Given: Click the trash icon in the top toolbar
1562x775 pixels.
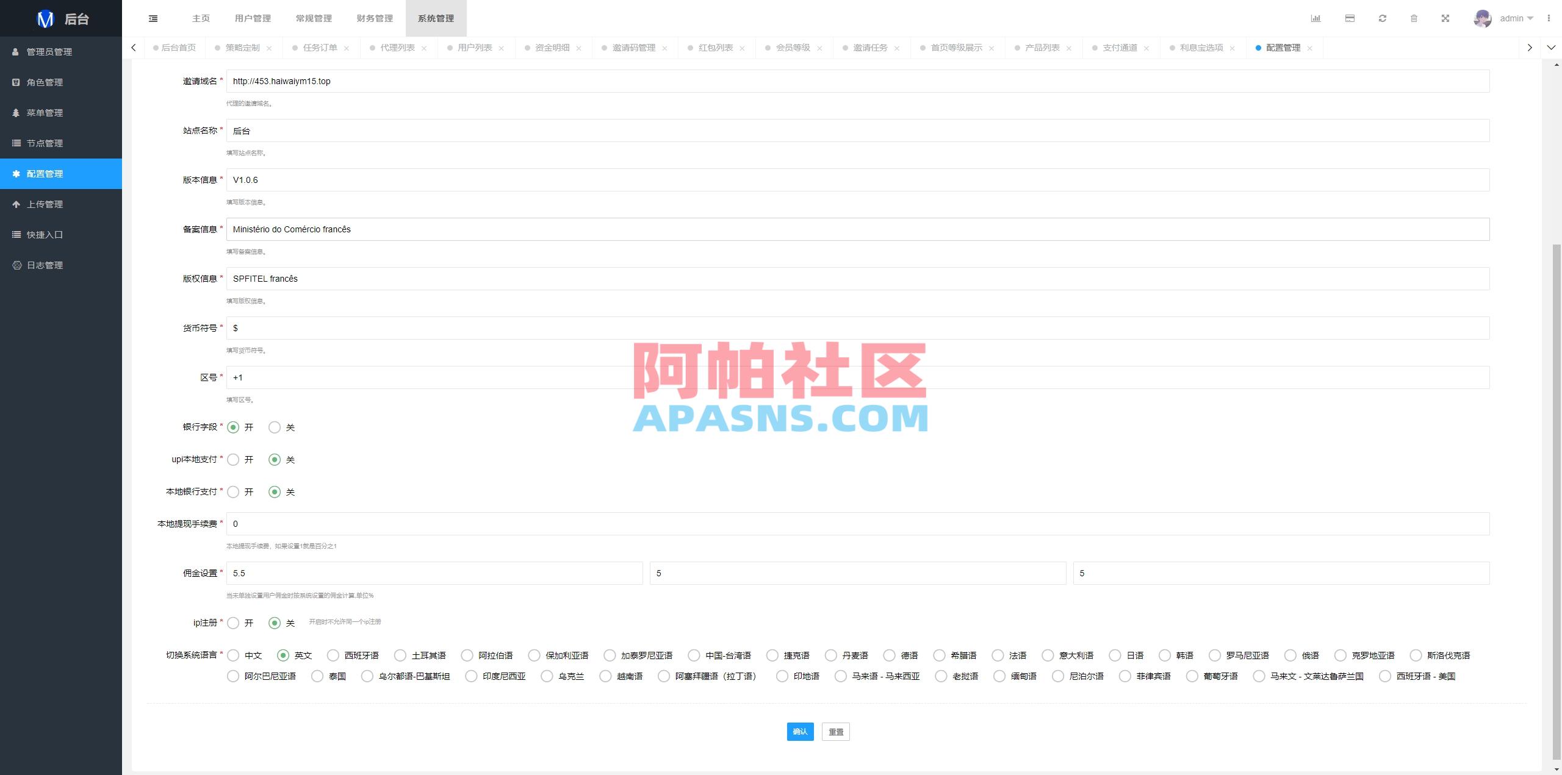Looking at the screenshot, I should click(1414, 18).
